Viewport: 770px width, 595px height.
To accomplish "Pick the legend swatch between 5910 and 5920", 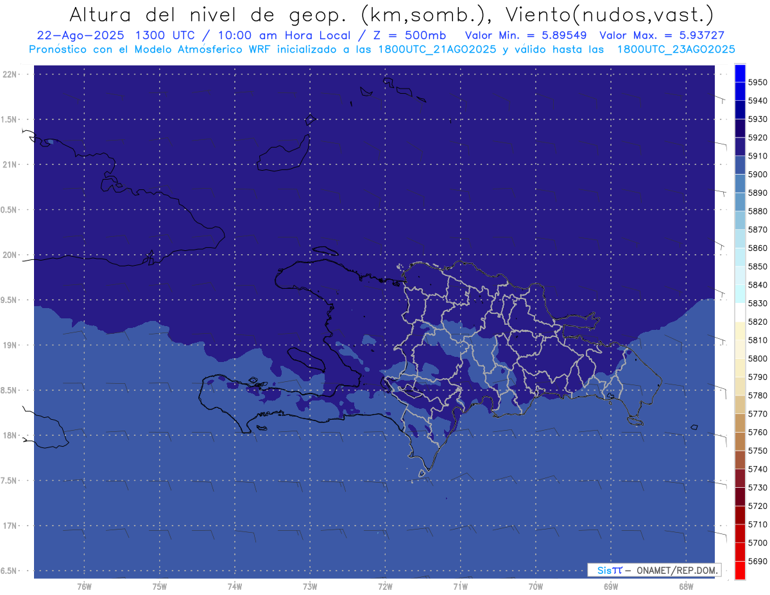I will (x=740, y=146).
